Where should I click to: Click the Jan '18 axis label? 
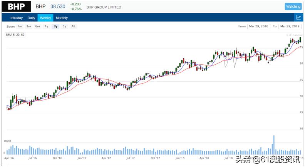(x=180, y=158)
